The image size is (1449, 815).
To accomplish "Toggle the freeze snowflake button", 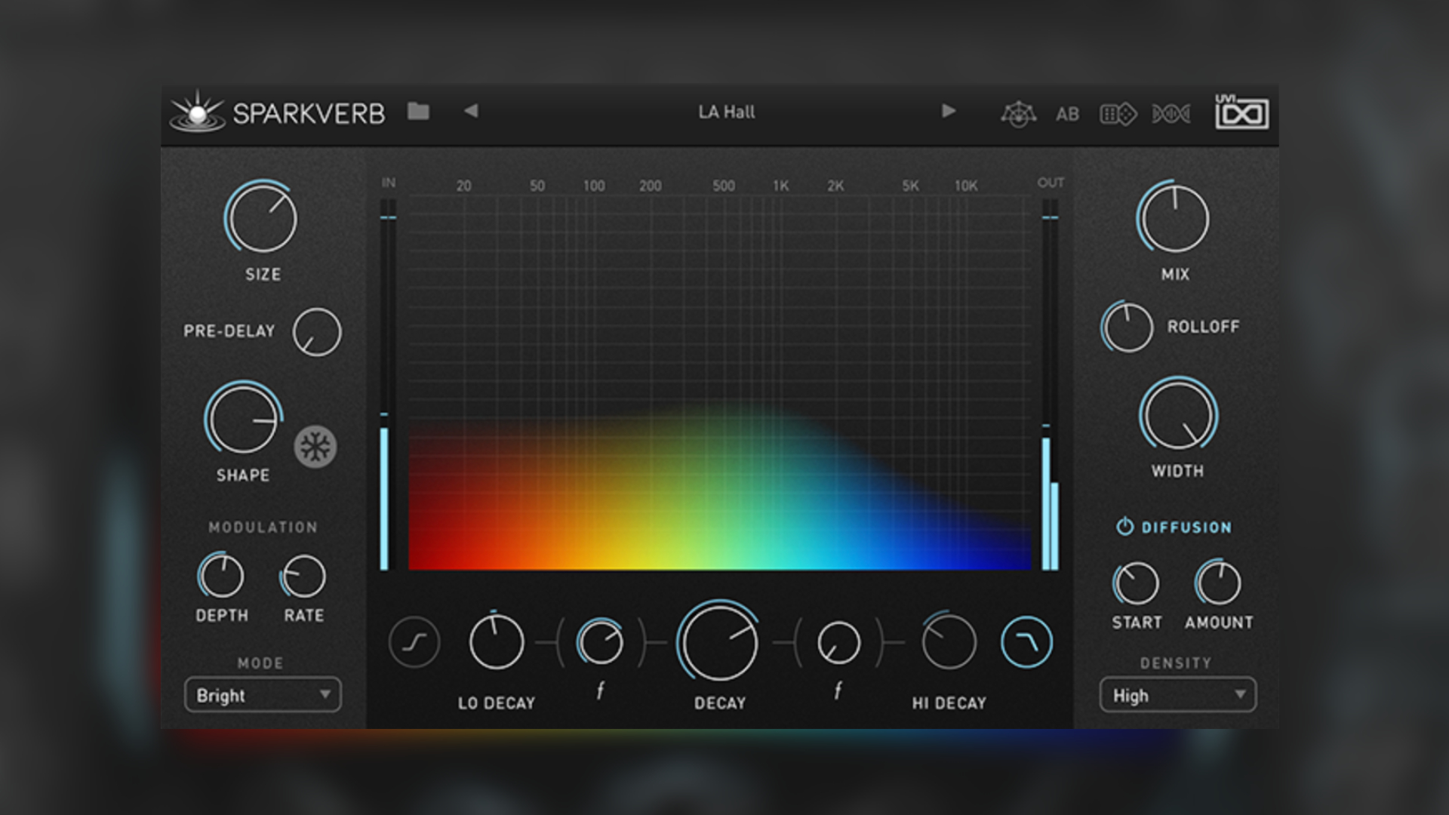I will coord(315,447).
